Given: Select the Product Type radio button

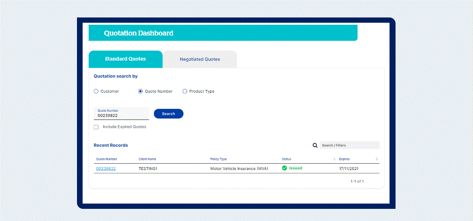Looking at the screenshot, I should pos(185,91).
